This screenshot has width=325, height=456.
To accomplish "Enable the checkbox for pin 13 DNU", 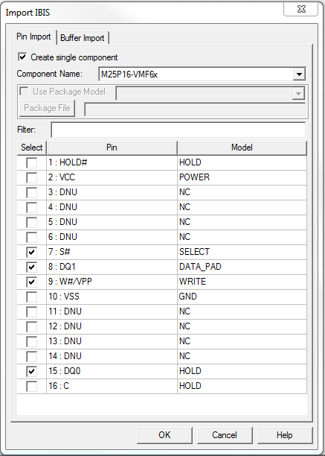I will [32, 341].
